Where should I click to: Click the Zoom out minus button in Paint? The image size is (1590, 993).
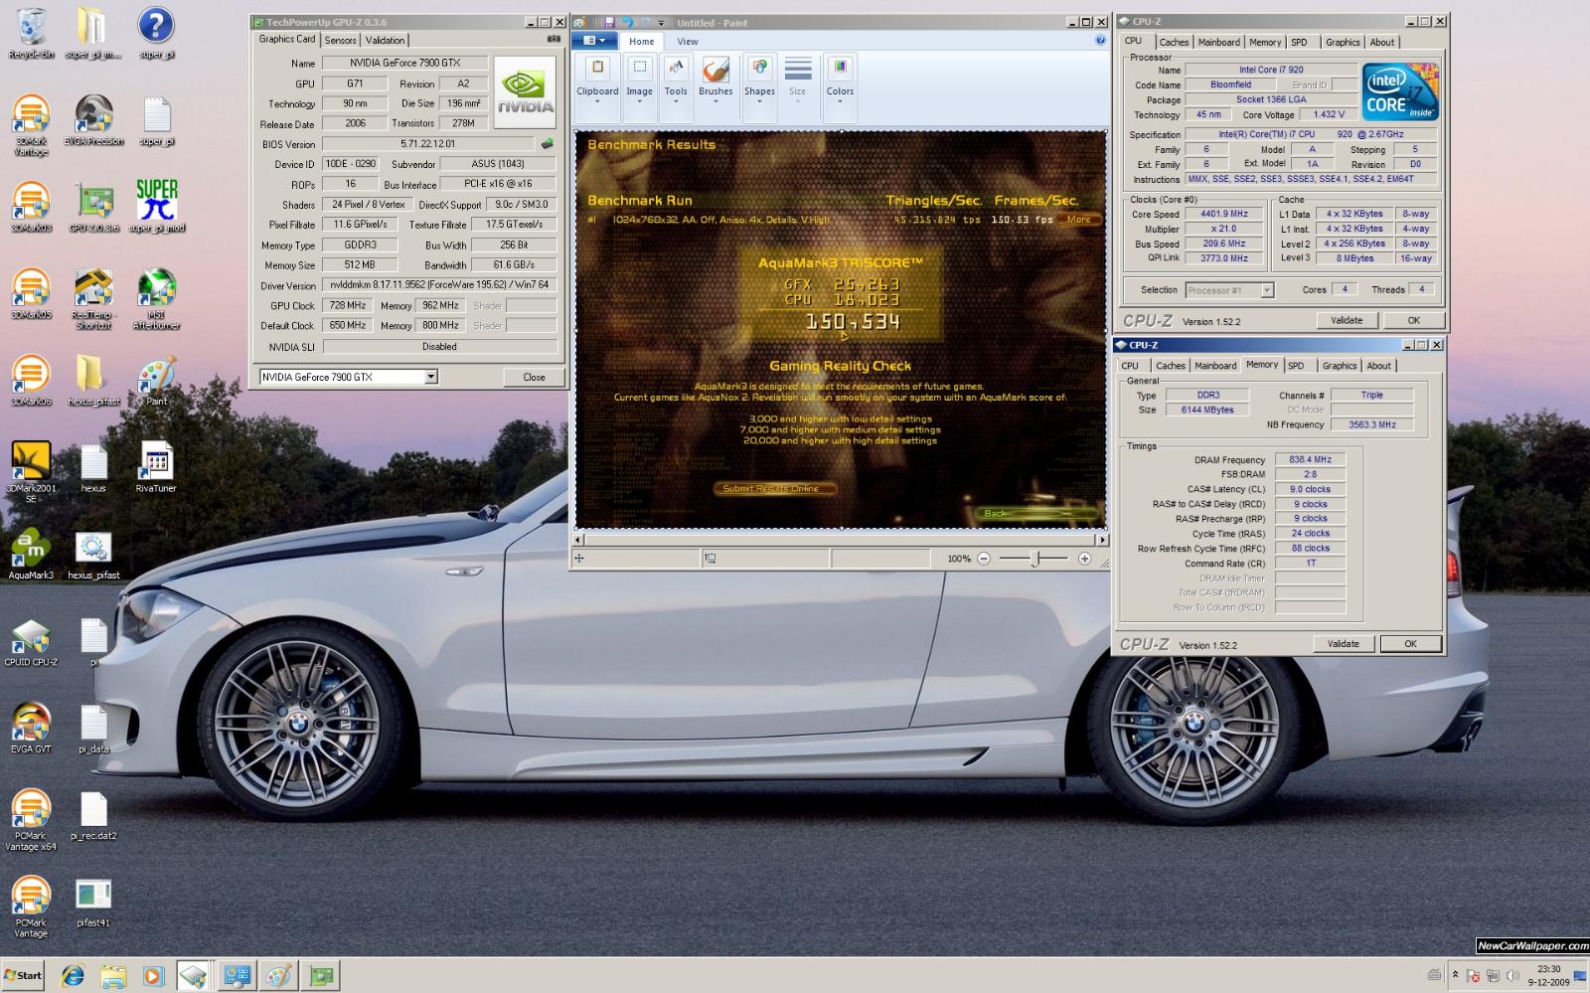pos(984,559)
